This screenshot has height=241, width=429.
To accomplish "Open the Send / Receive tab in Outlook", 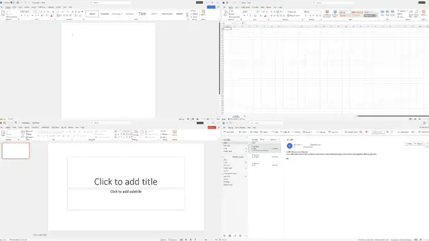I will 240,128.
